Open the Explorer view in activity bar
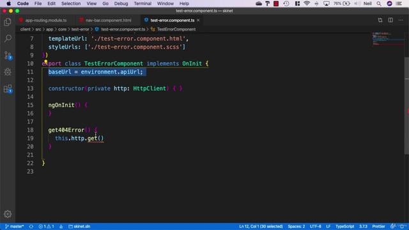The image size is (409, 230). click(8, 22)
